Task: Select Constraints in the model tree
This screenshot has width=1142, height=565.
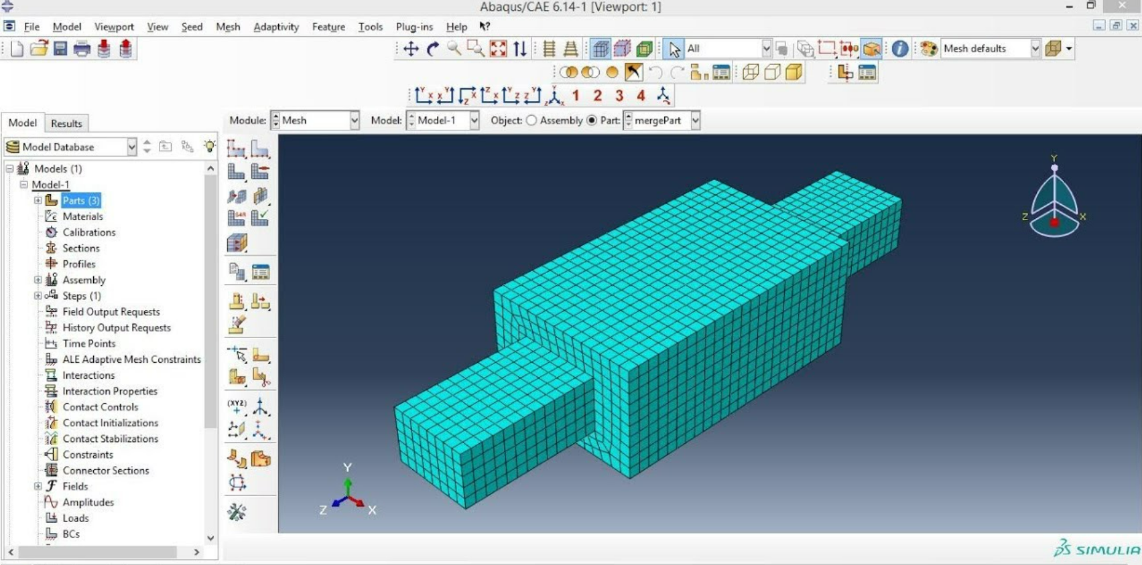Action: coord(88,455)
